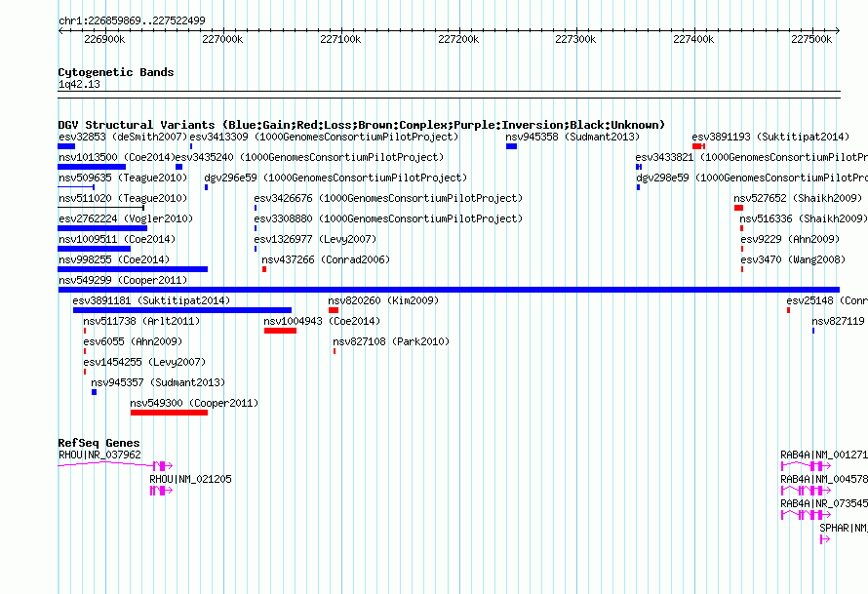Screen dimensions: 868x594
Task: Click the RAB4A|NR_073545 gene label
Action: 824,503
